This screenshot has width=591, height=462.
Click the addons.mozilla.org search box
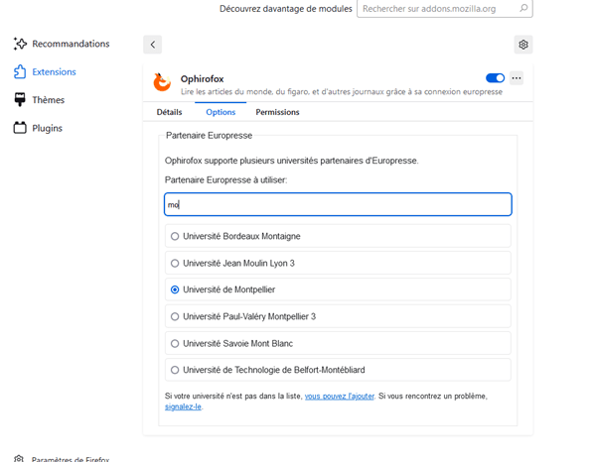pyautogui.click(x=445, y=8)
